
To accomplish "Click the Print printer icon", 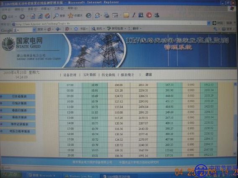I will (x=106, y=15).
